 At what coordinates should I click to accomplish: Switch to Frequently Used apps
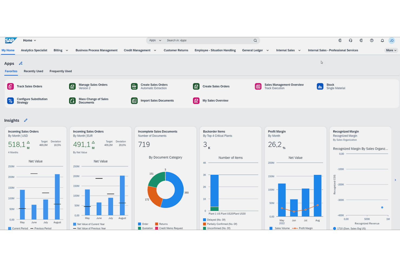61,71
